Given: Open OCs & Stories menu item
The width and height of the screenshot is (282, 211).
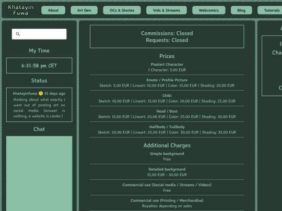Looking at the screenshot, I should [122, 10].
